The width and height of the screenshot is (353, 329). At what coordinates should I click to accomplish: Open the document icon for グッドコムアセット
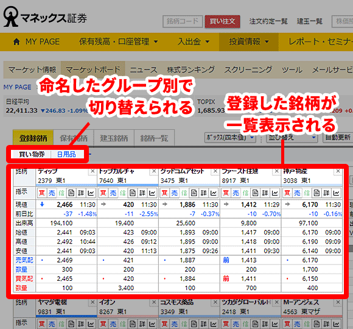tap(194, 193)
